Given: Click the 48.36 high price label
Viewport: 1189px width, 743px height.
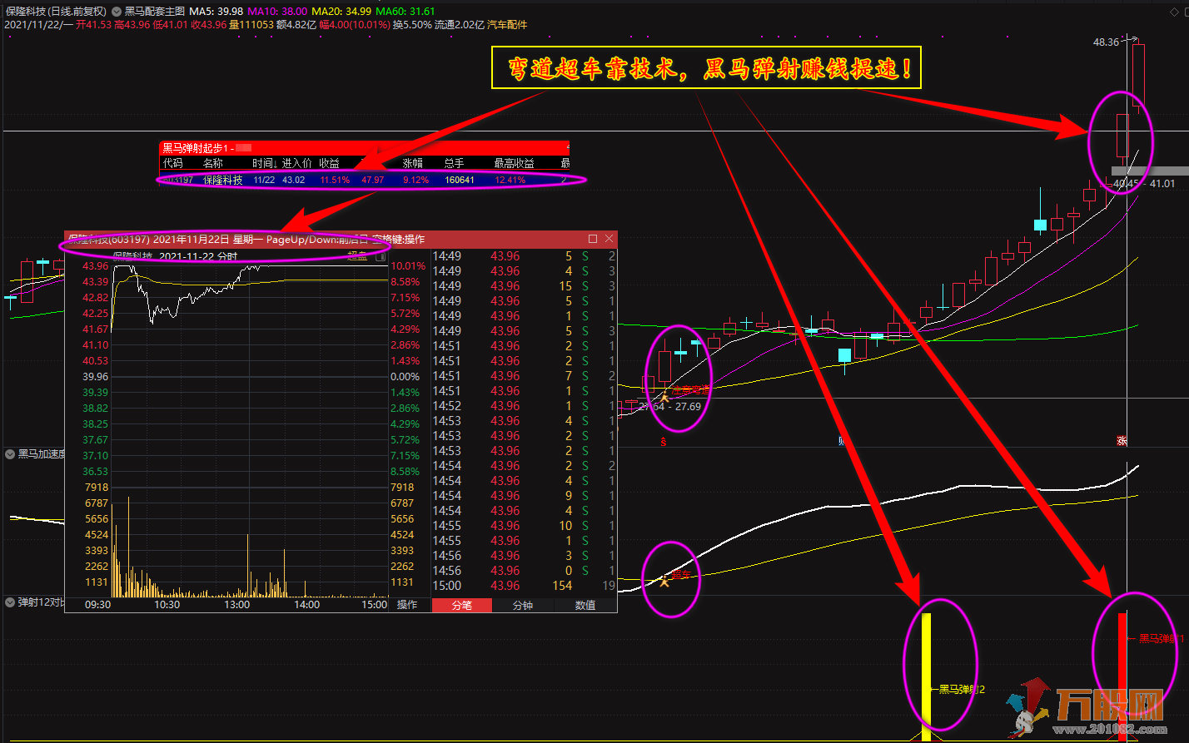Looking at the screenshot, I should click(x=1106, y=42).
